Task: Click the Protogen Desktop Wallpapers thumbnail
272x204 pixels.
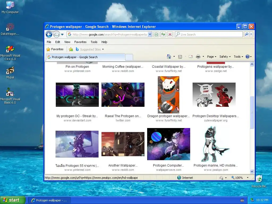Action: pos(214,95)
